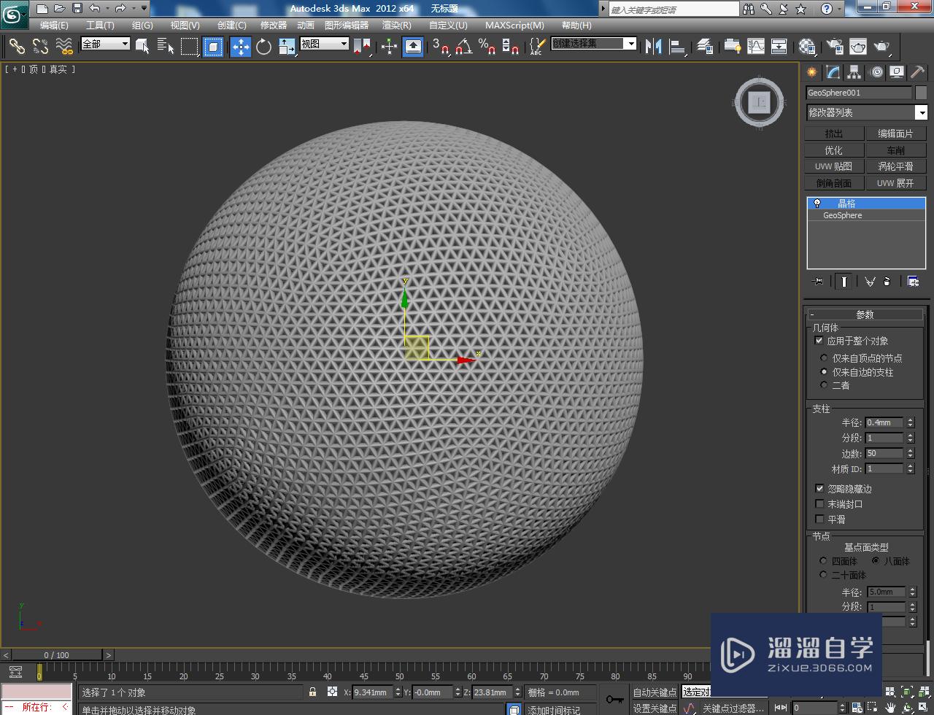The width and height of the screenshot is (934, 715).
Task: Toggle the selection lock padlock icon
Action: pos(313,692)
